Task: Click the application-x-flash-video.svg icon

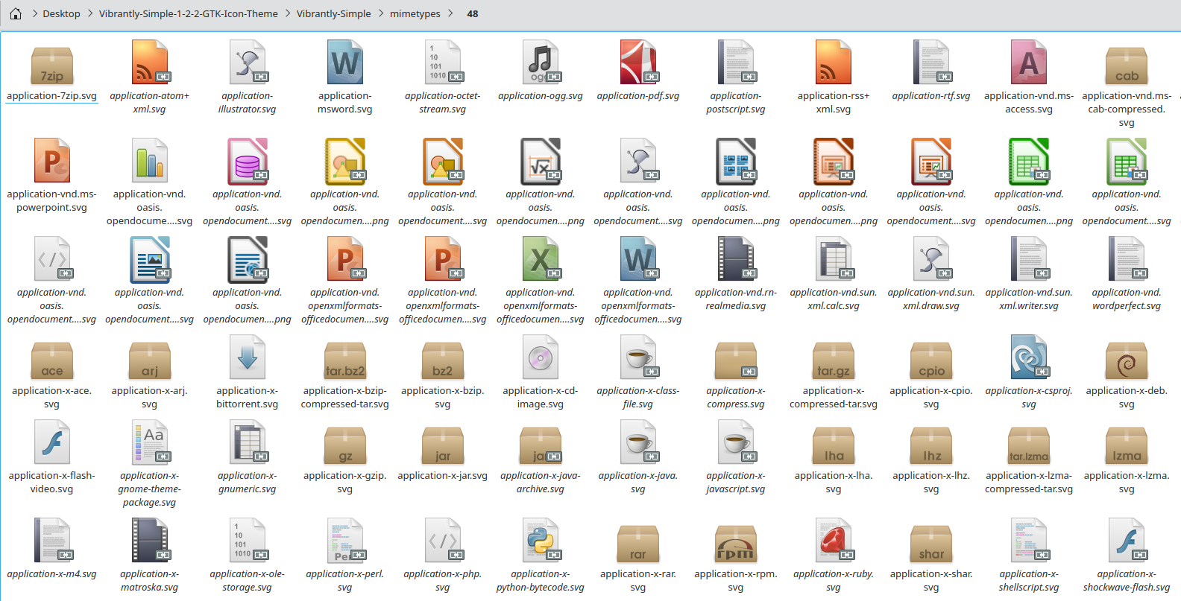Action: (x=51, y=442)
